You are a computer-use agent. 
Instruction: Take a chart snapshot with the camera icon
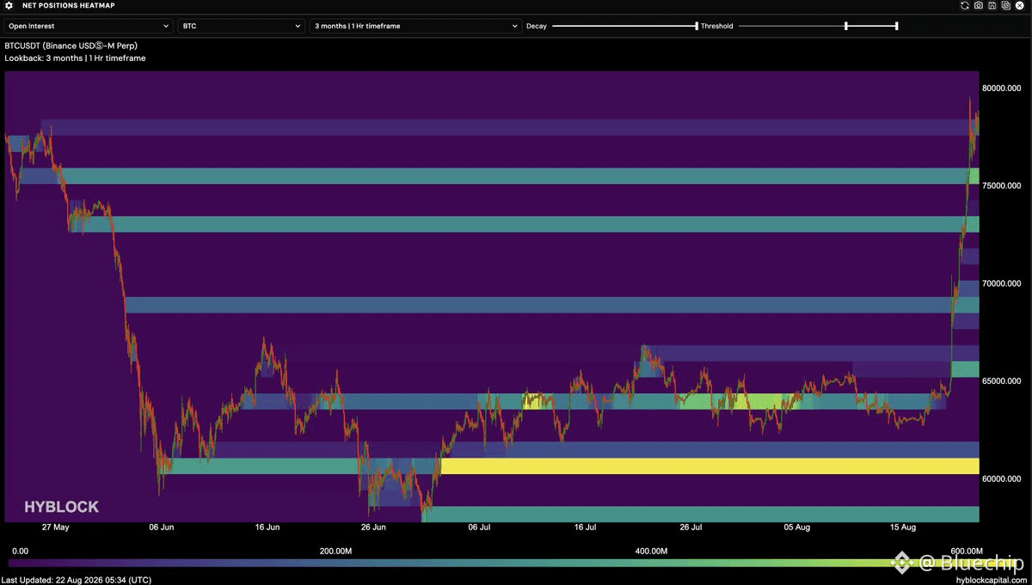pos(979,6)
